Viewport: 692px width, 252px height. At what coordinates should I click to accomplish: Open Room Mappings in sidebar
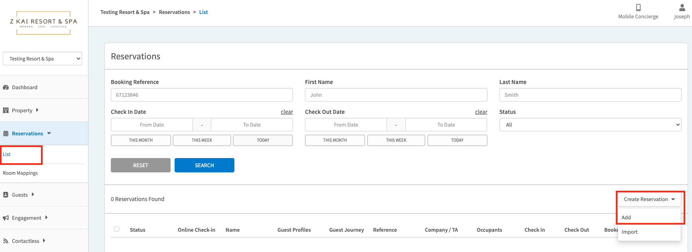(x=20, y=173)
